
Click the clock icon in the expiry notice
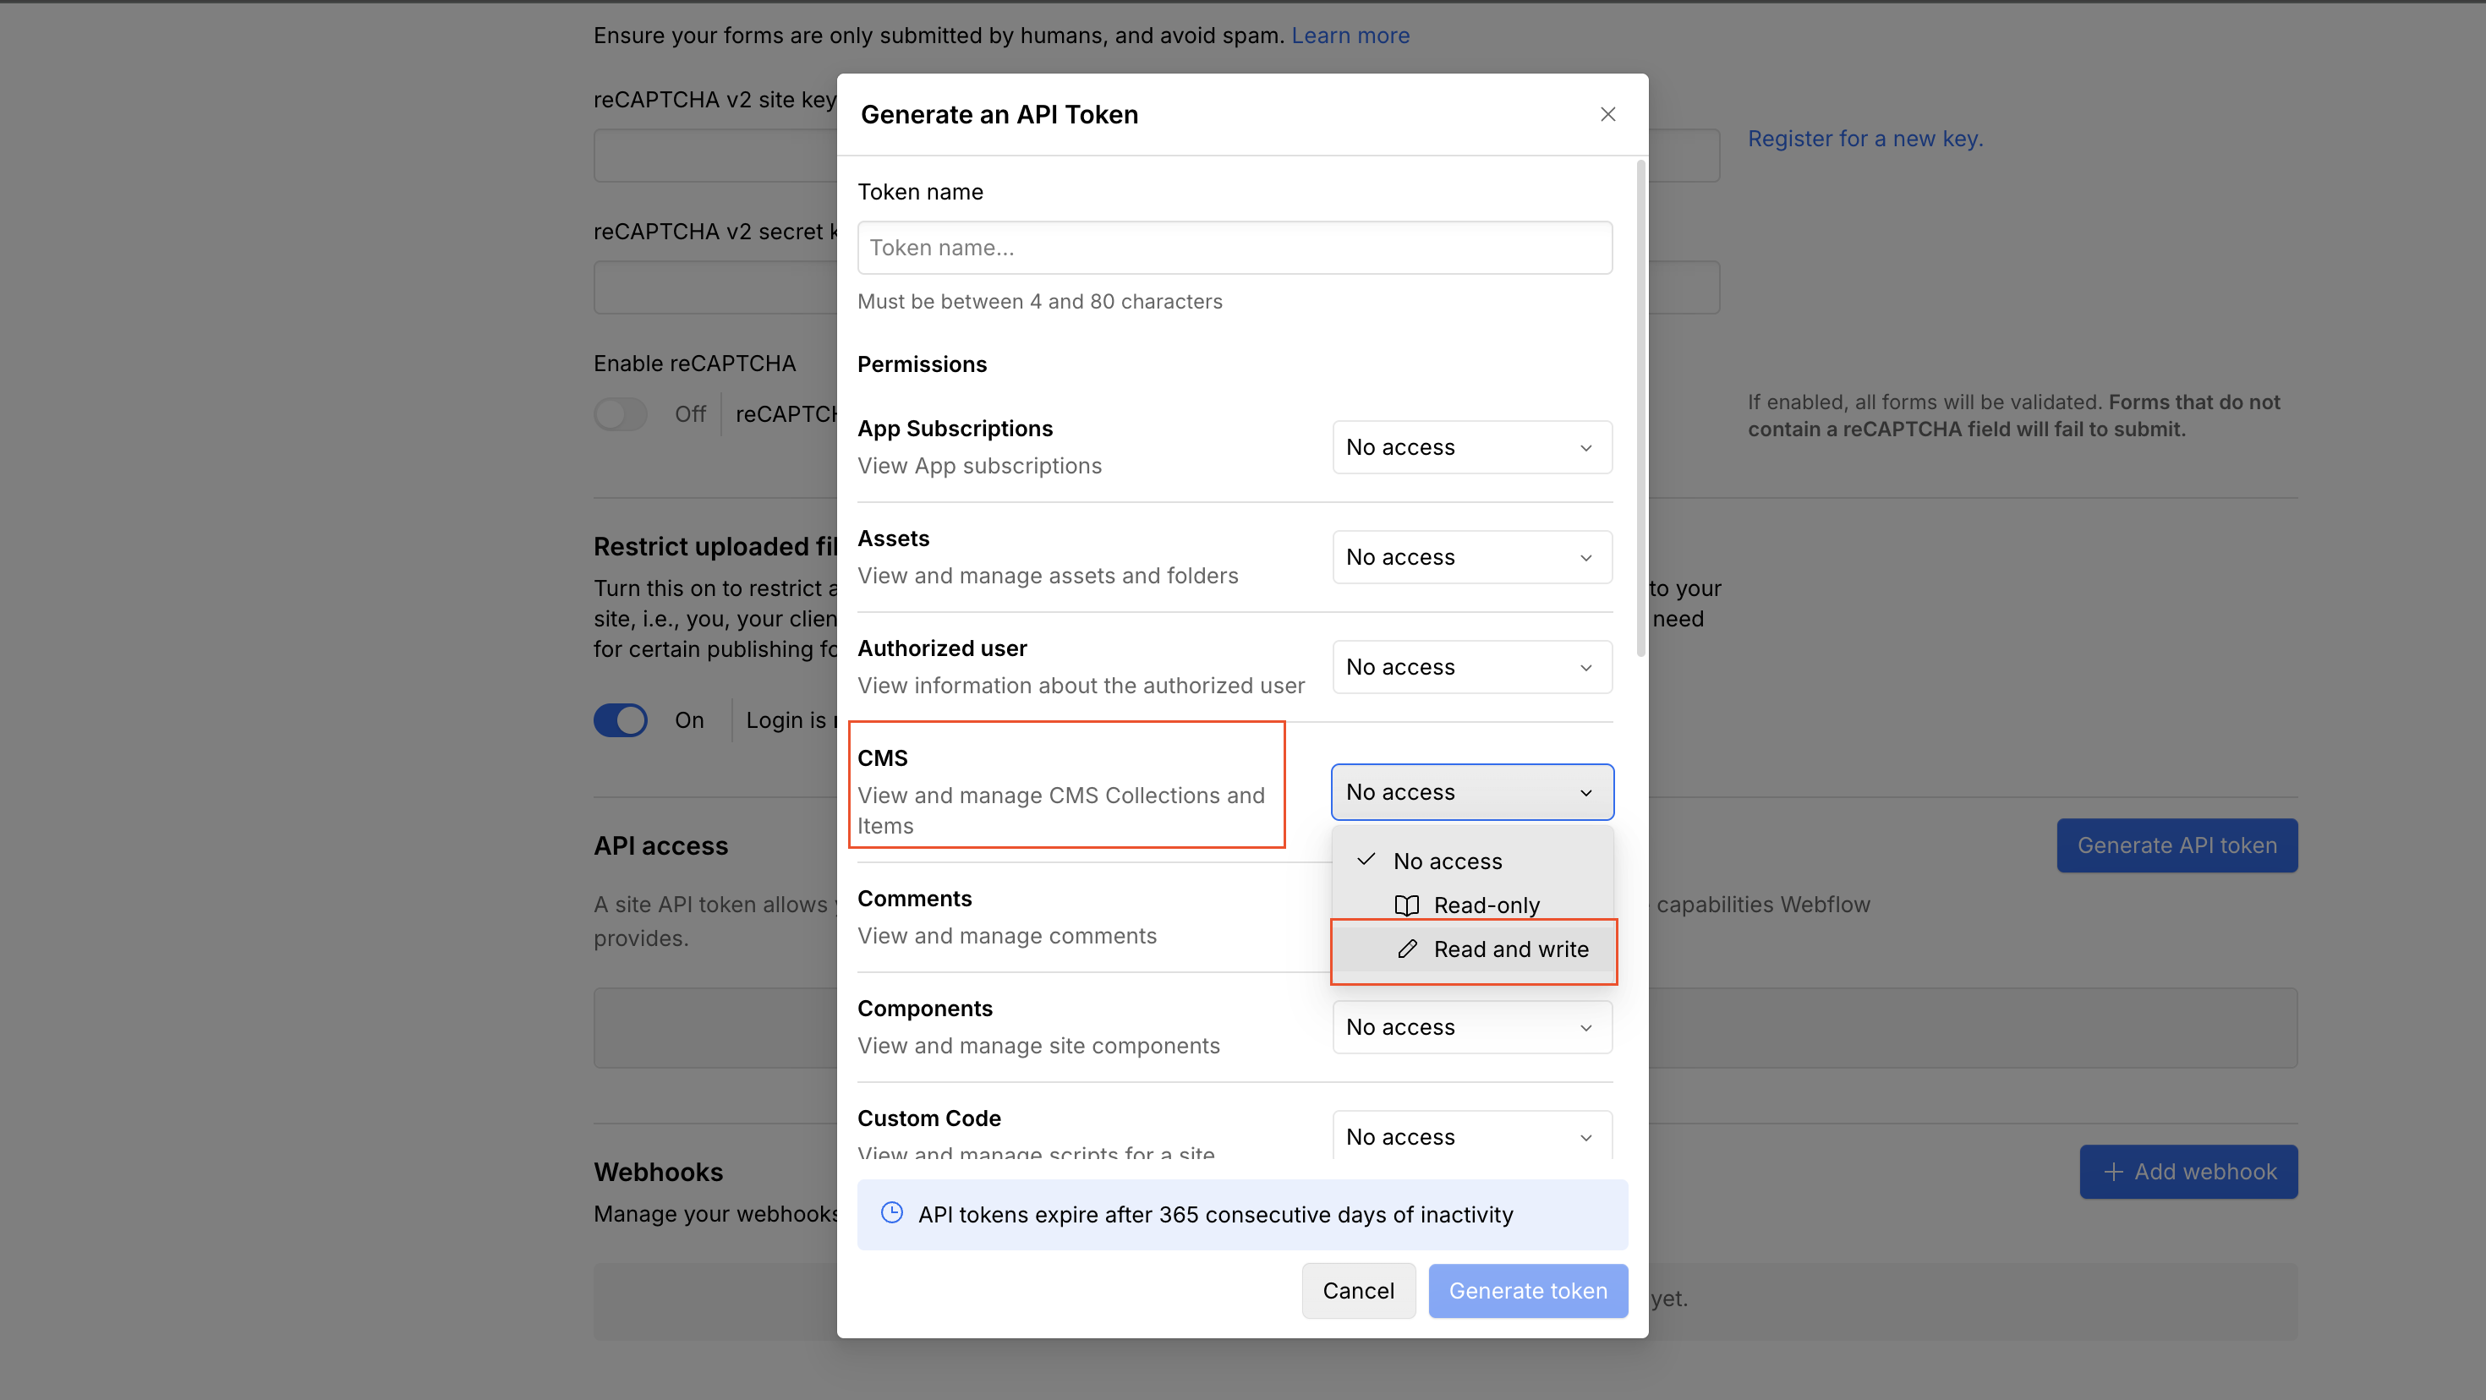[x=892, y=1214]
